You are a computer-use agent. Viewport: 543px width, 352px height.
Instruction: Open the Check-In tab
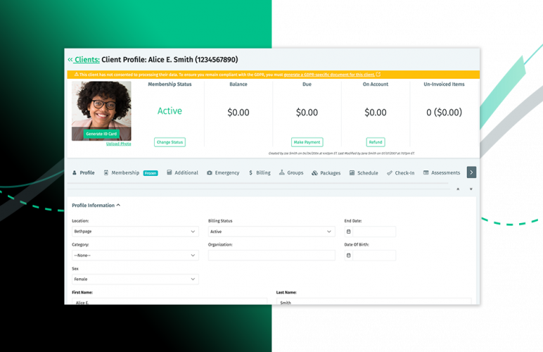tap(401, 173)
